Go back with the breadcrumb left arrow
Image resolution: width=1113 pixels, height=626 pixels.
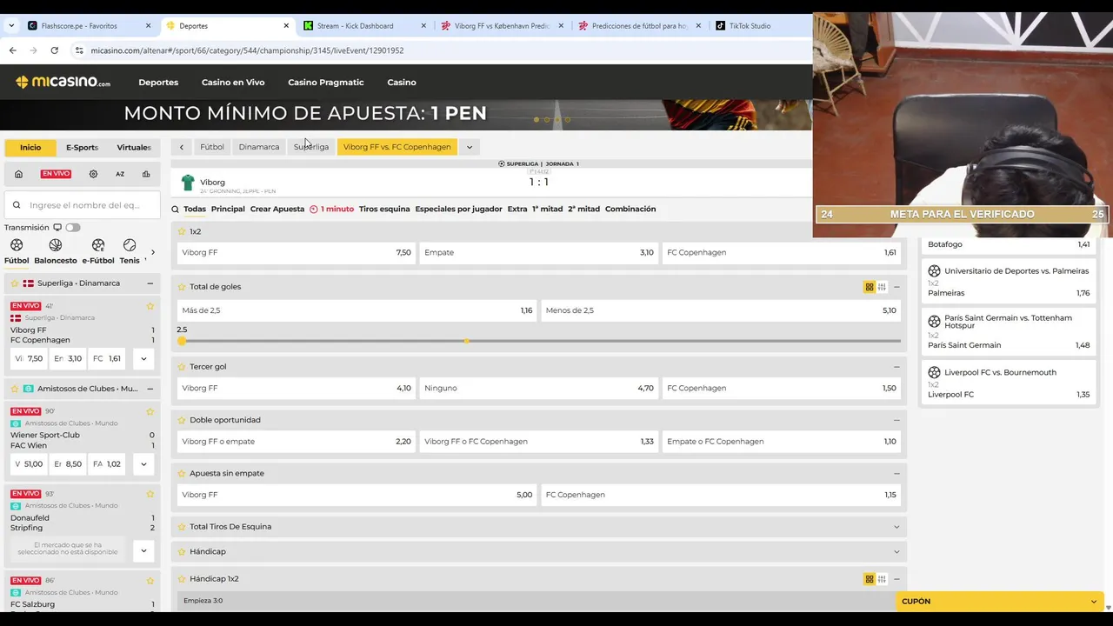181,147
